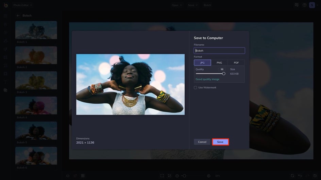The image size is (321, 180).
Task: Open the feedback chat icon
Action: (297, 5)
